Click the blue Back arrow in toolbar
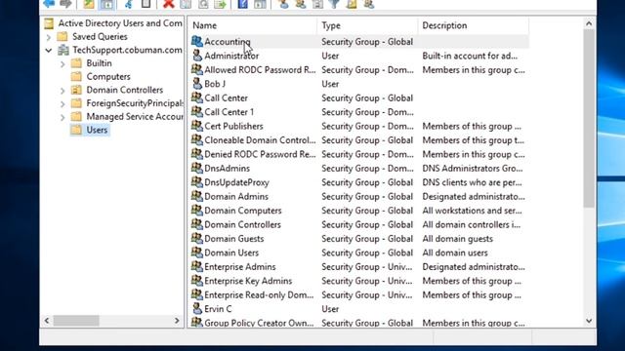Viewport: 625px width, 351px height. (49, 4)
